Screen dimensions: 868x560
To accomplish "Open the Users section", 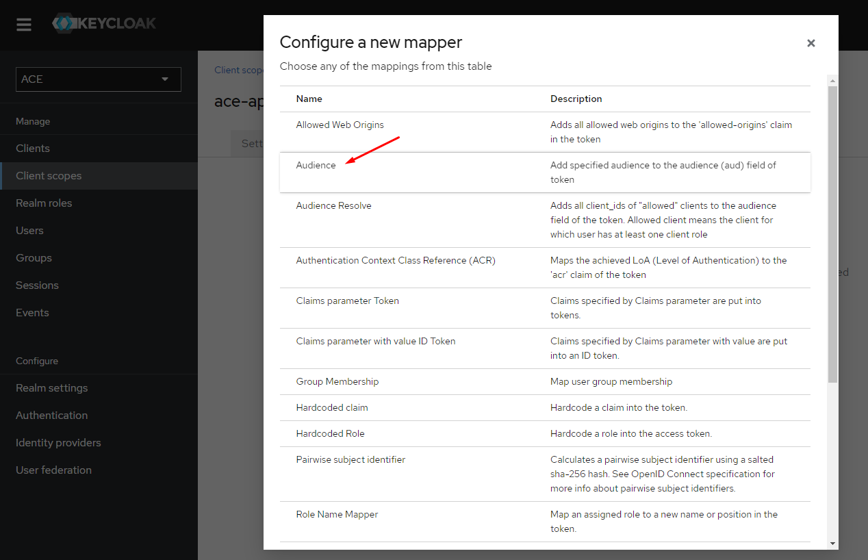I will pyautogui.click(x=28, y=230).
